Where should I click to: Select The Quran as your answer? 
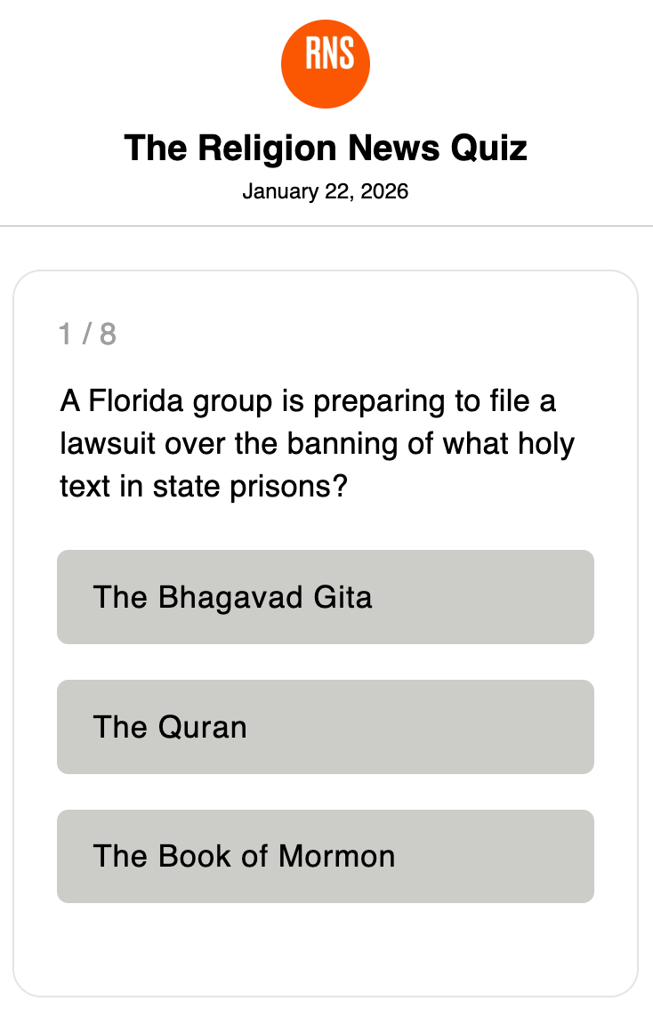(326, 727)
